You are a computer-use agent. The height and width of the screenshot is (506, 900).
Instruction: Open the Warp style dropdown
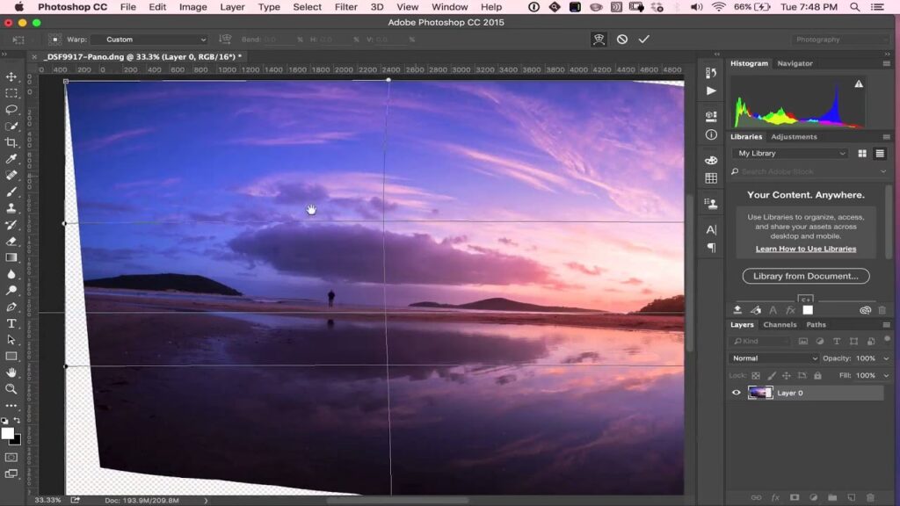(156, 40)
